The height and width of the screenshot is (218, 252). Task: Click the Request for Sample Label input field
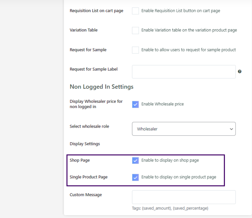pos(184,72)
